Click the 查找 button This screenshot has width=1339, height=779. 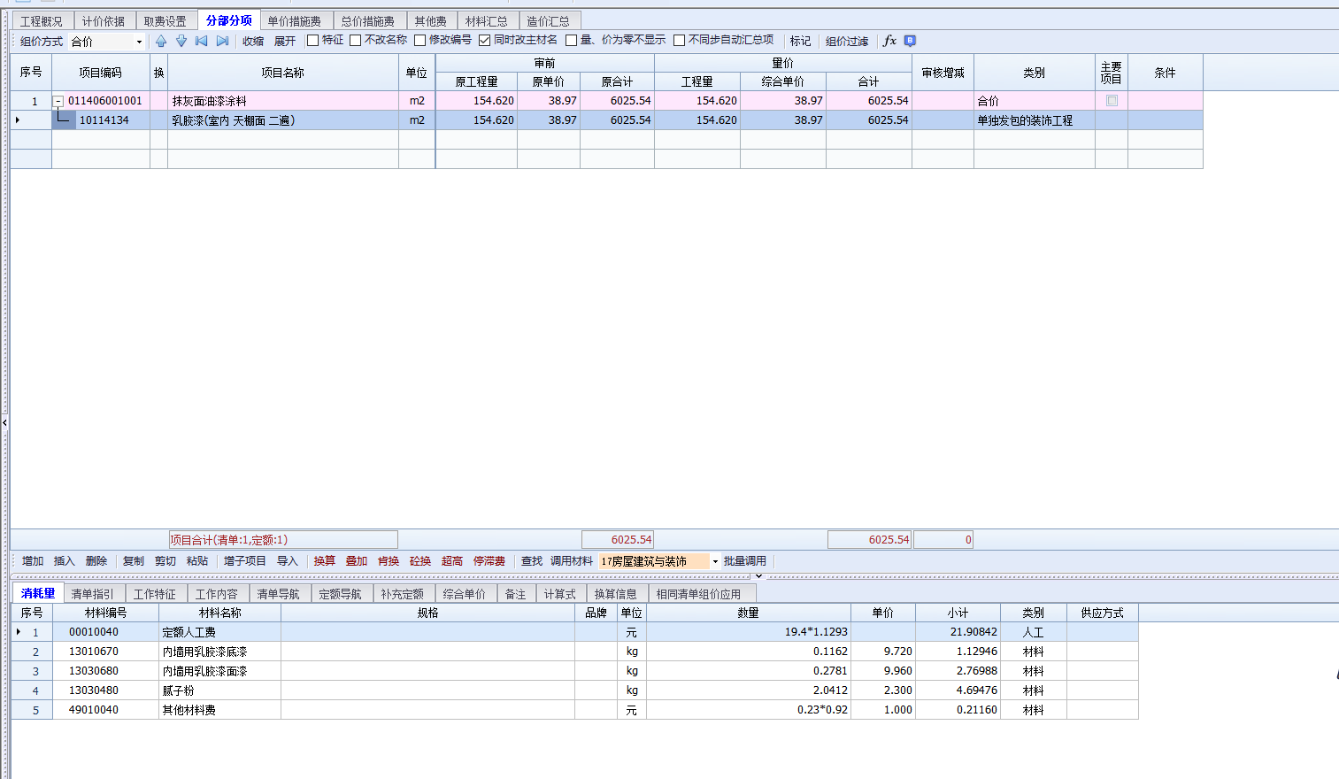click(x=532, y=561)
